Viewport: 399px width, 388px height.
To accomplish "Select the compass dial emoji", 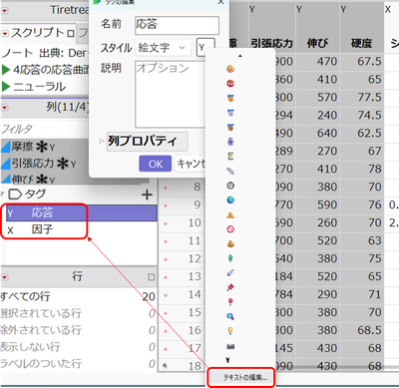I will [230, 186].
